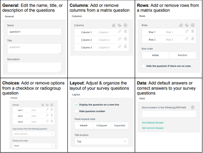Set Panel expand state to Collapsed
The width and height of the screenshot is (203, 153).
pyautogui.click(x=102, y=125)
